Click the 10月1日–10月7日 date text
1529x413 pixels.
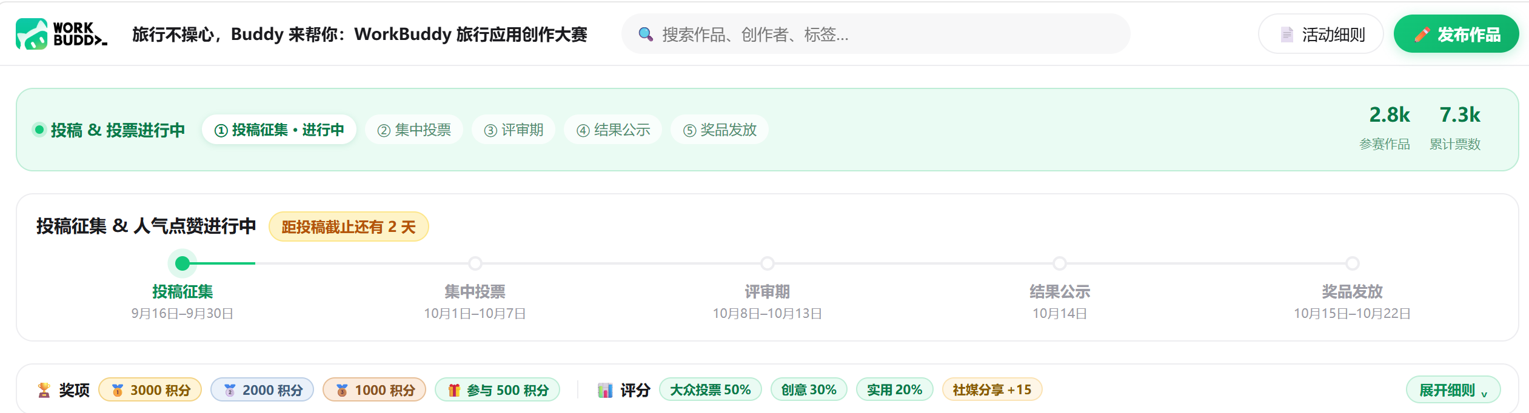click(475, 314)
